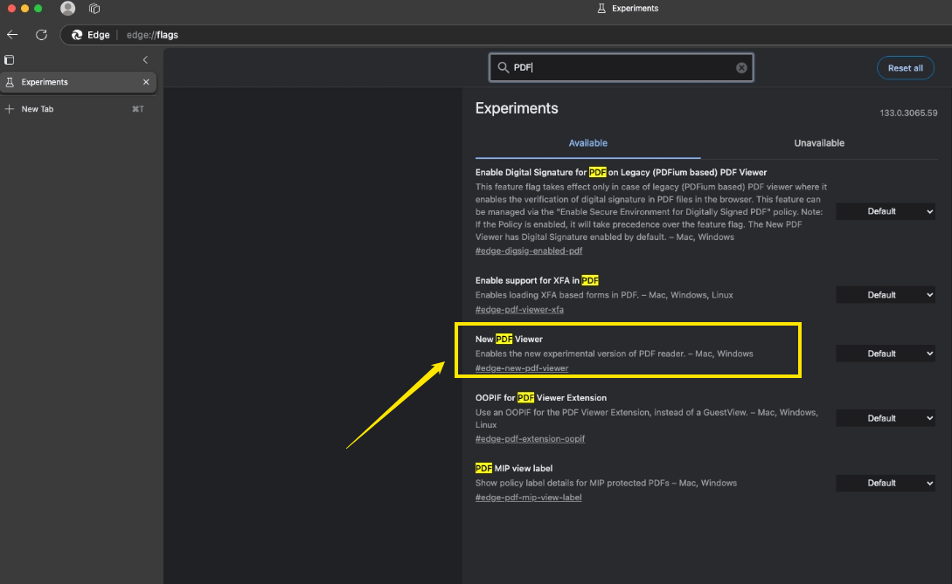Image resolution: width=952 pixels, height=584 pixels.
Task: Open dropdown for XFA in PDF flag
Action: pyautogui.click(x=886, y=295)
